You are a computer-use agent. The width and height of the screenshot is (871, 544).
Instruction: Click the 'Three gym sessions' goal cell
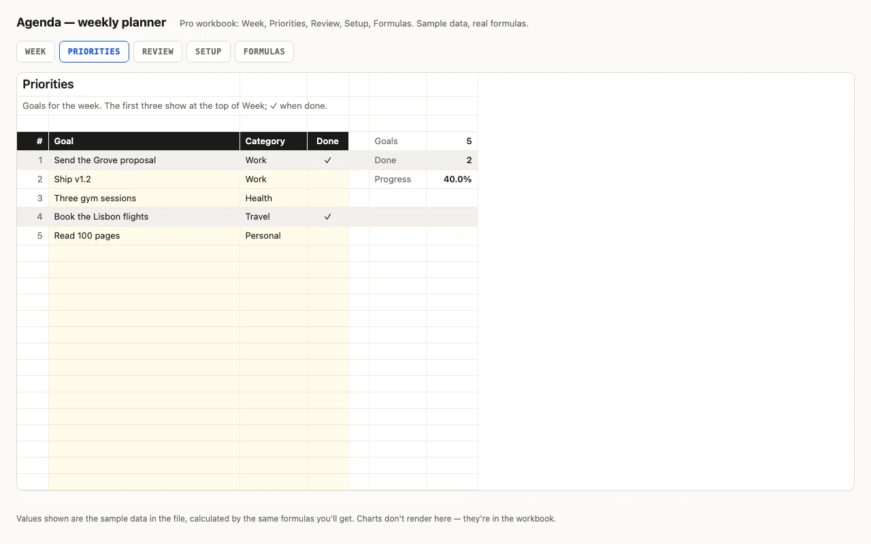(x=144, y=199)
